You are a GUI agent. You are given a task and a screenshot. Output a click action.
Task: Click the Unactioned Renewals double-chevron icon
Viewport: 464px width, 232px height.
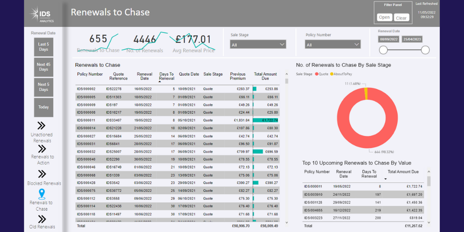(41, 125)
